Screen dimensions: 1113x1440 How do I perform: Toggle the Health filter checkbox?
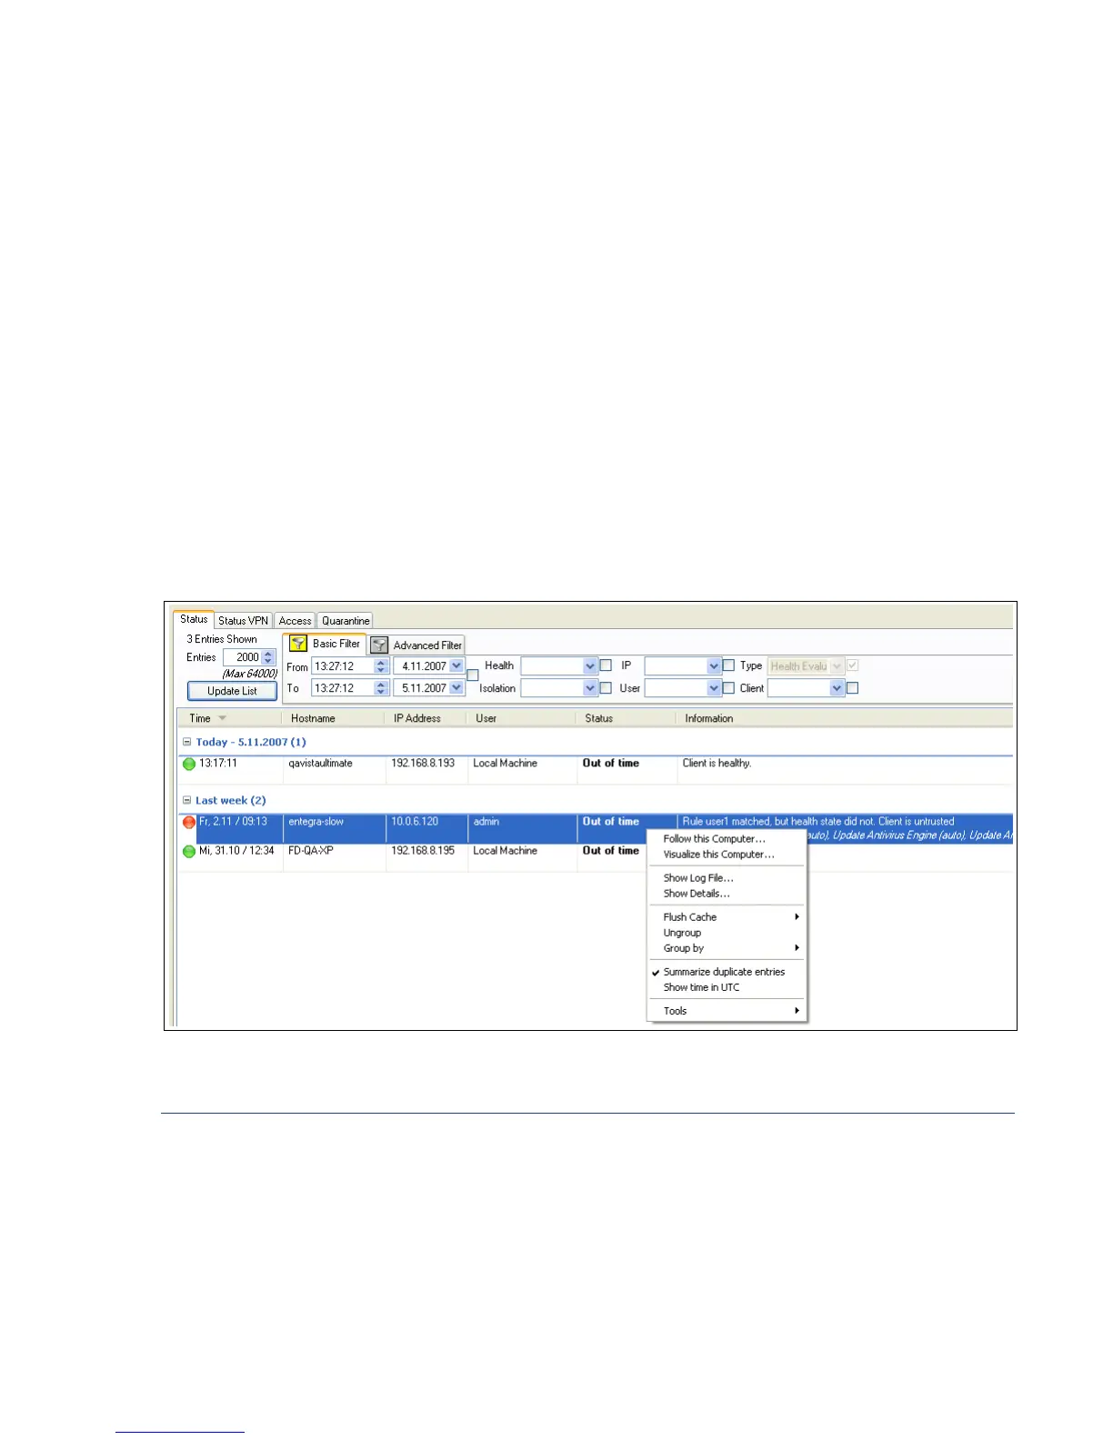pyautogui.click(x=606, y=665)
